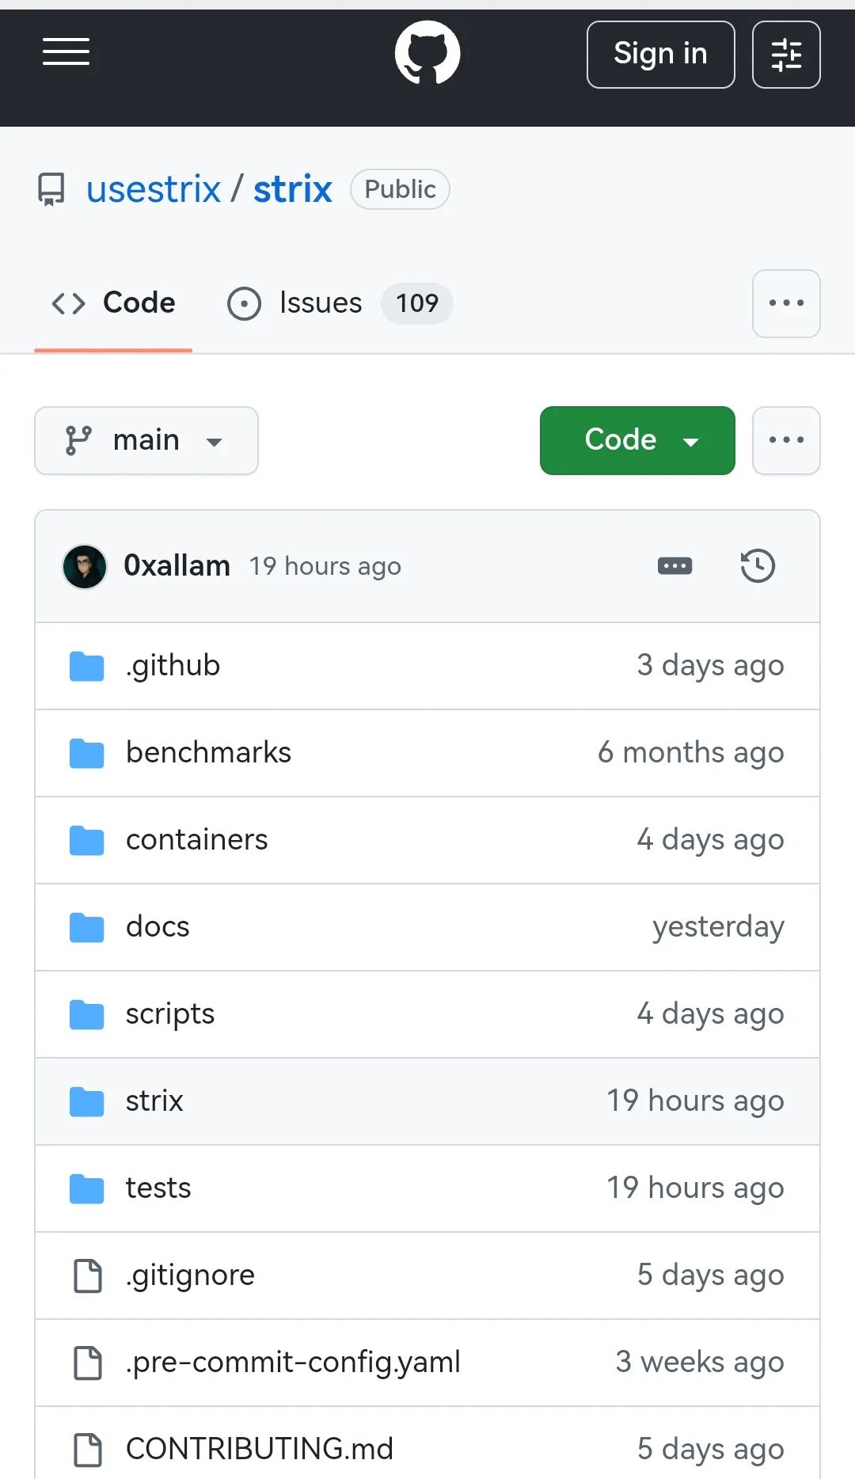Click 5 days ago on CONTRIBUTING.md row
Image resolution: width=855 pixels, height=1479 pixels.
point(710,1450)
